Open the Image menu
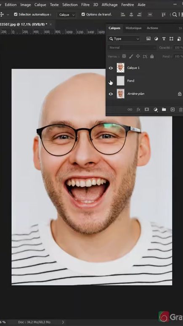Screen dimensions: 183x326 coord(26,5)
